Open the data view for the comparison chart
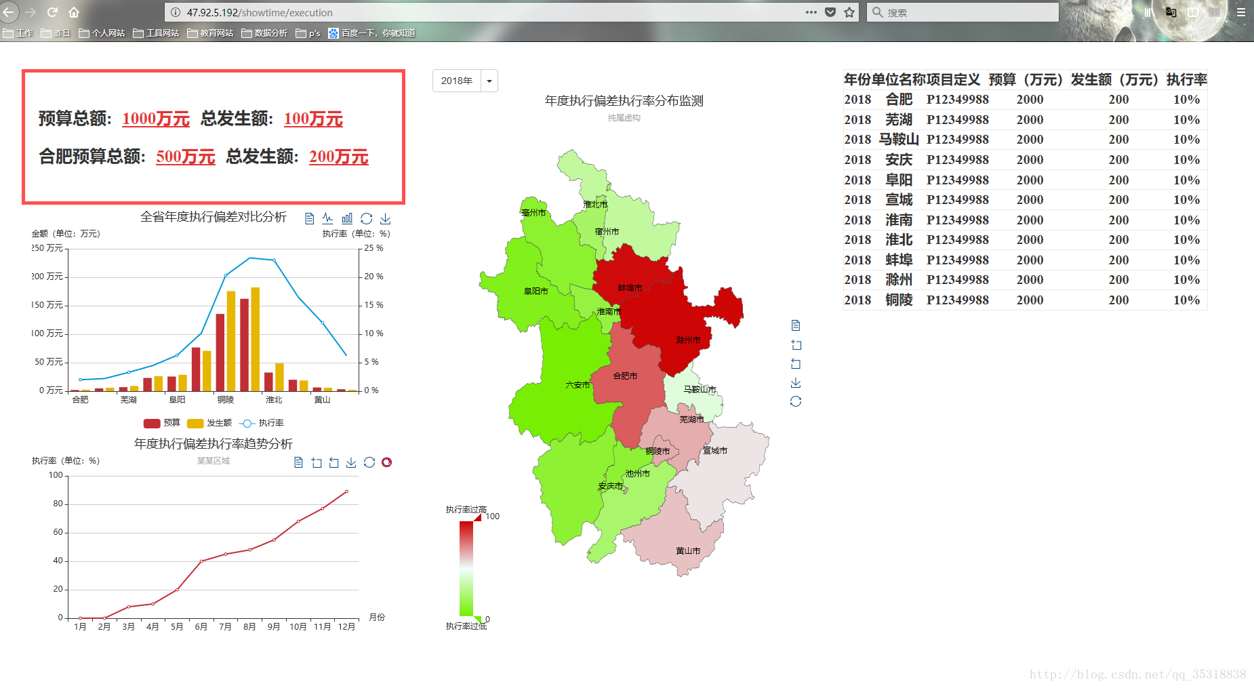 click(309, 218)
